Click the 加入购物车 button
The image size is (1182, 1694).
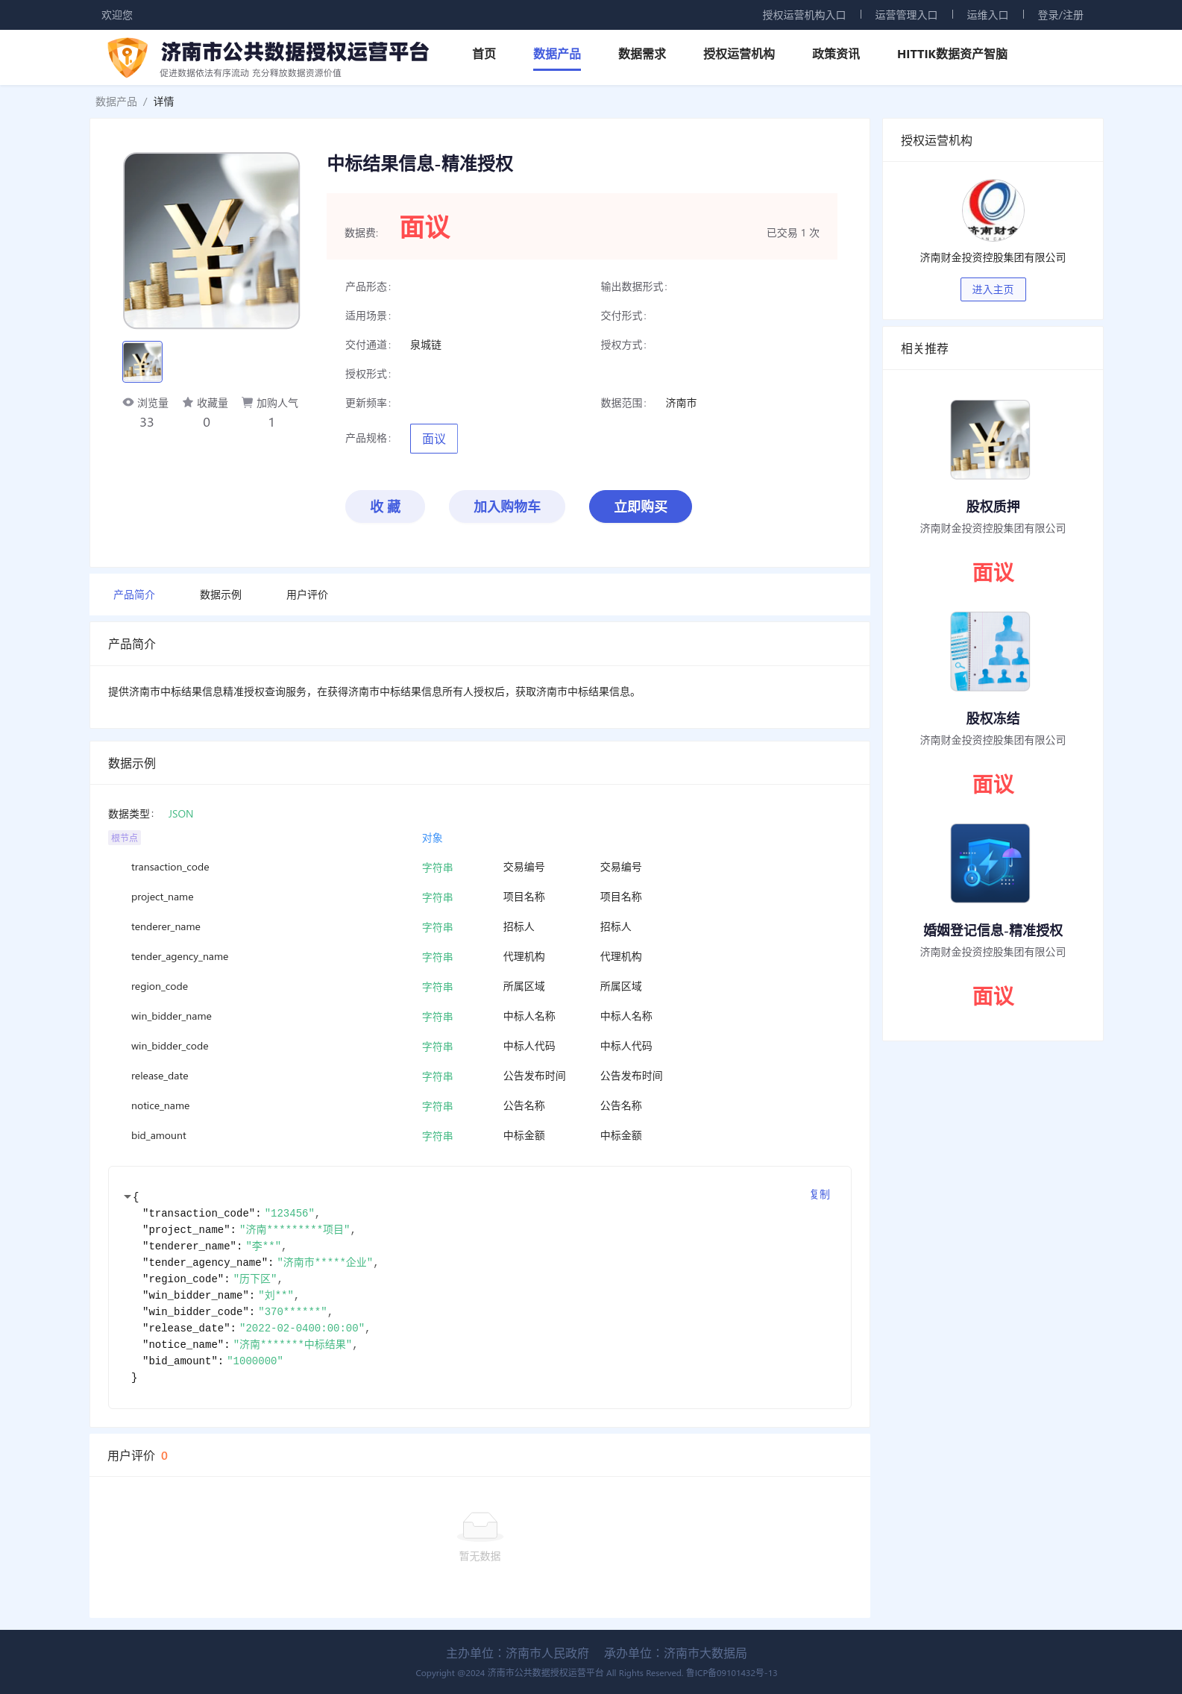point(507,506)
